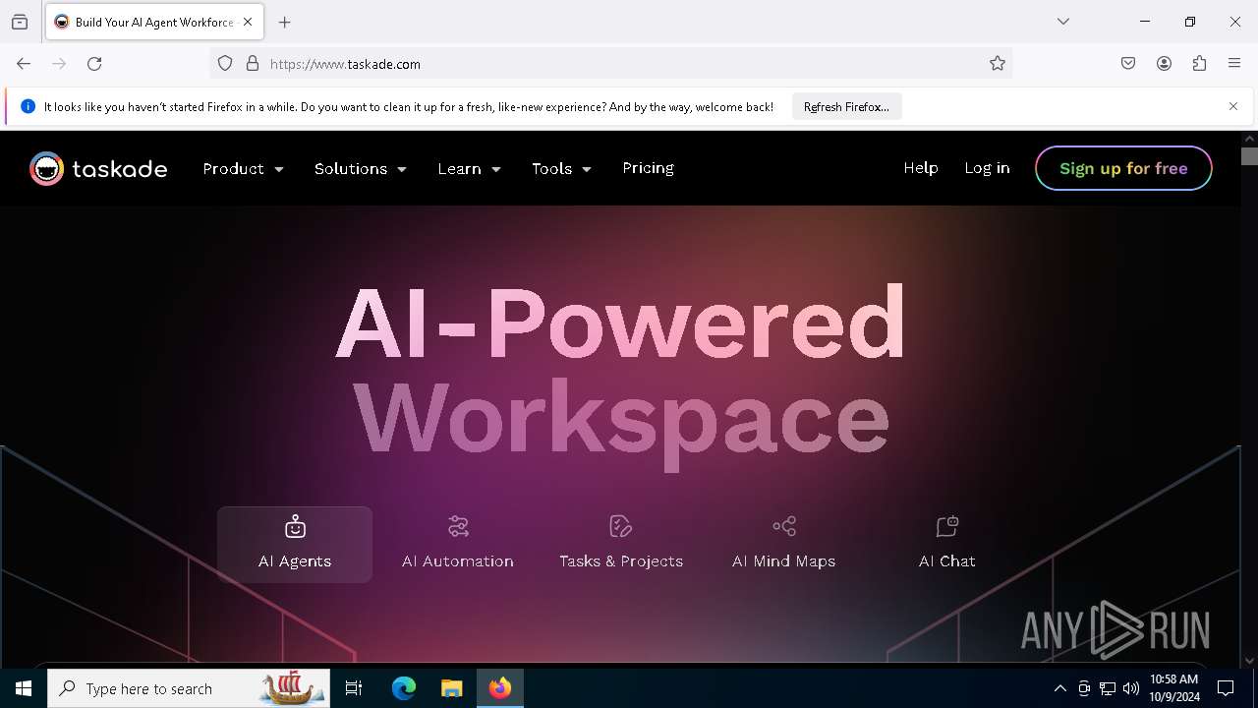Click the Refresh Firefox button
The height and width of the screenshot is (708, 1258).
tap(846, 106)
